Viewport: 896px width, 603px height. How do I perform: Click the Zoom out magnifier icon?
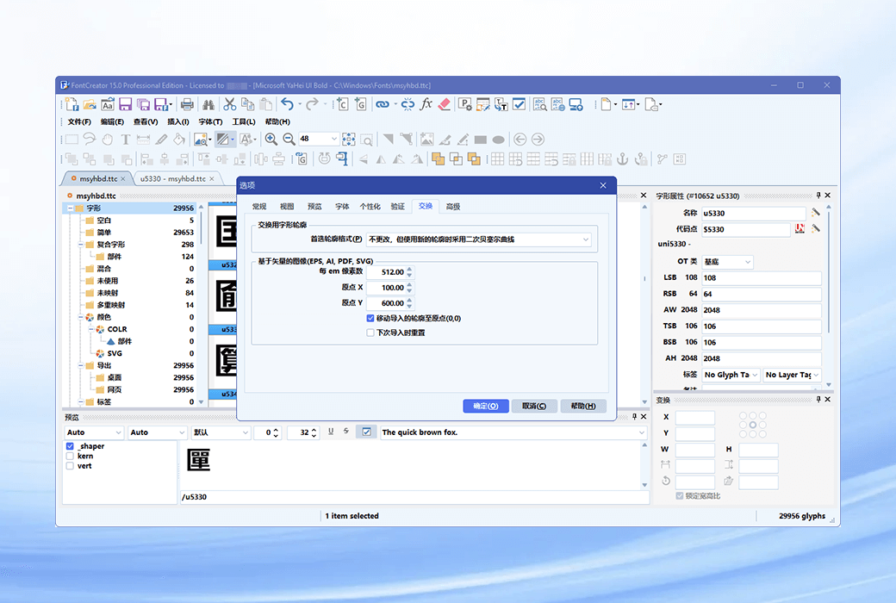click(289, 139)
